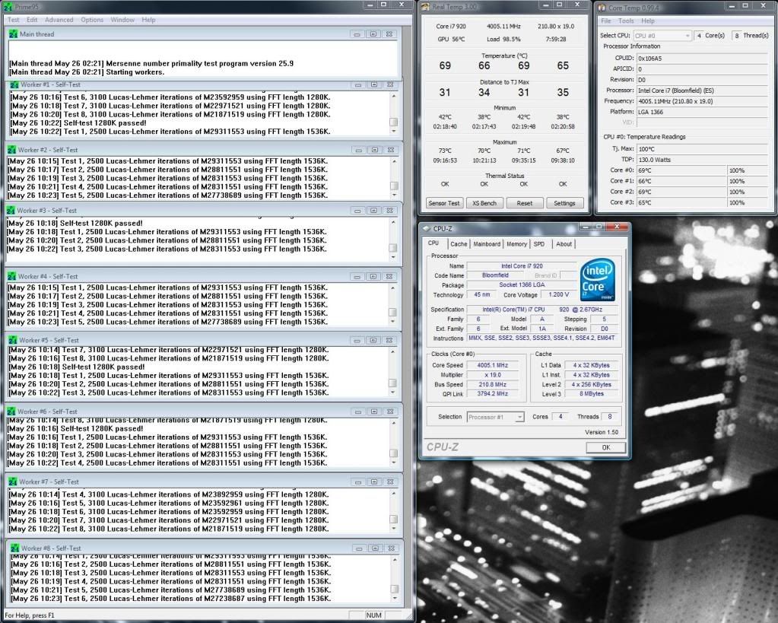778x623 pixels.
Task: Click the Core Speed value 4005.1 MHz
Action: tap(493, 365)
